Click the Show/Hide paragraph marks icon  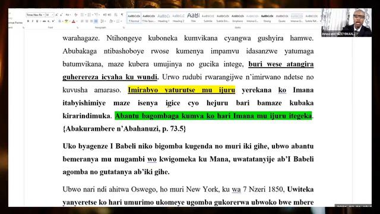[122, 15]
